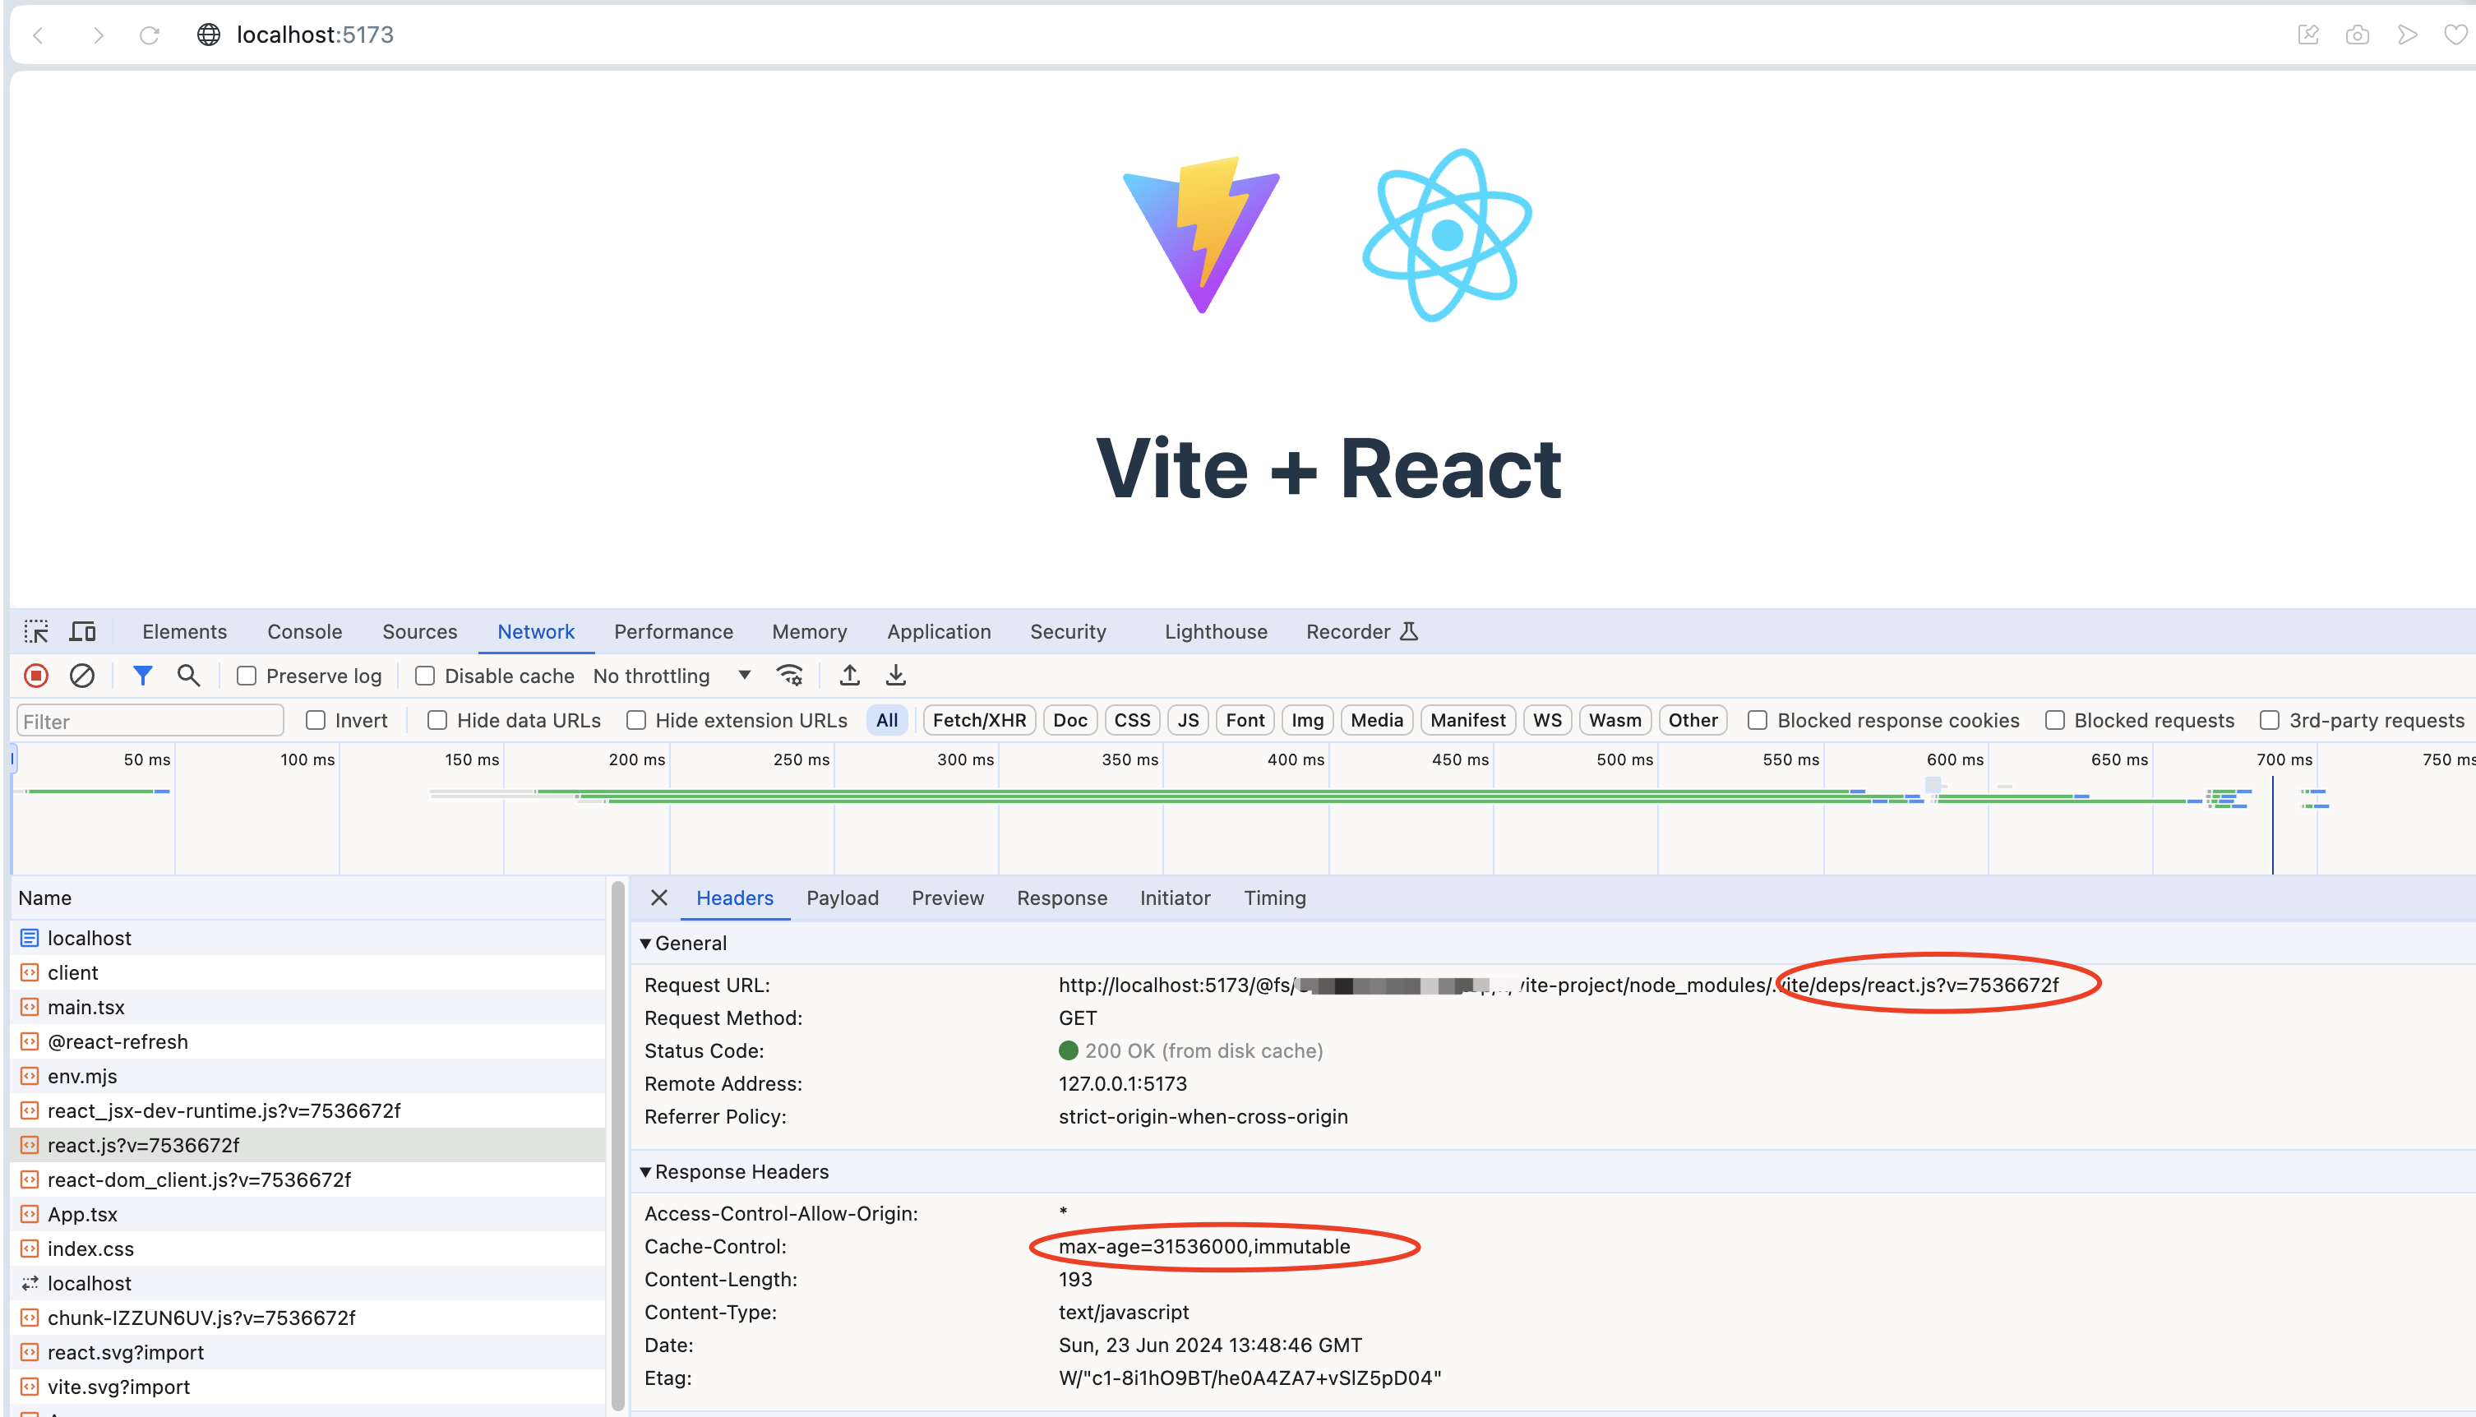The width and height of the screenshot is (2476, 1417).
Task: Enable the Disable cache checkbox
Action: (x=424, y=676)
